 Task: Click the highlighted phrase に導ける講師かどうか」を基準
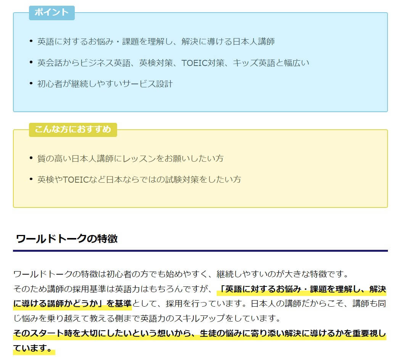coord(72,304)
